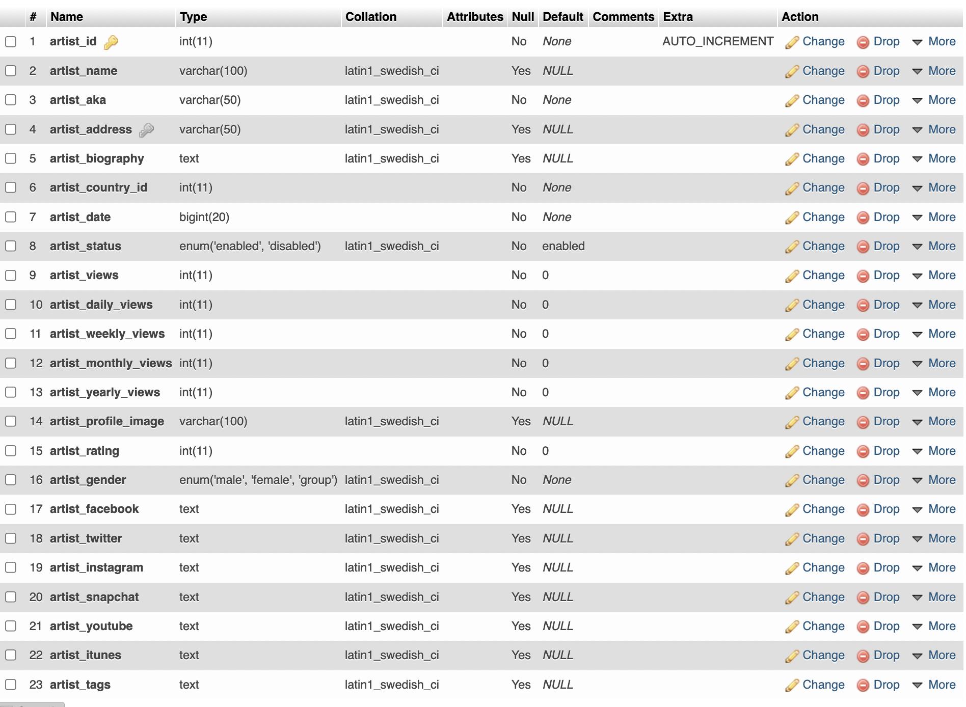Screen dimensions: 966x707
Task: Click Change link for artist_itunes
Action: 823,655
